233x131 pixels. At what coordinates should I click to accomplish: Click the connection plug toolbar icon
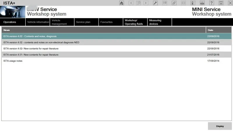pyautogui.click(x=174, y=3)
